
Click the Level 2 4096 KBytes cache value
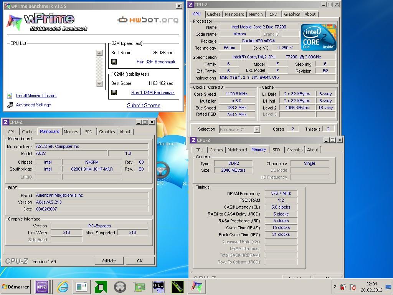point(297,108)
